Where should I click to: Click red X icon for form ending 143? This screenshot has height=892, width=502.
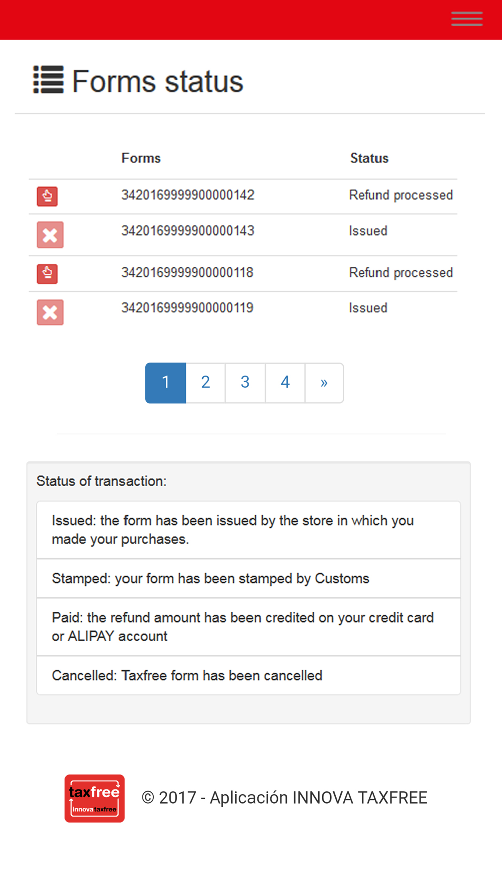pos(50,235)
